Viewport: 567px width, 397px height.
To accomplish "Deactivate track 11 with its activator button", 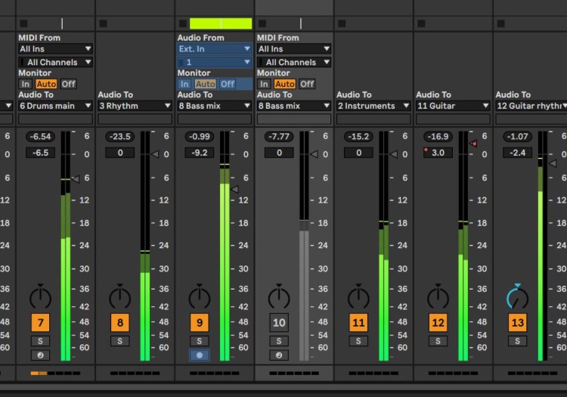I will click(x=358, y=323).
